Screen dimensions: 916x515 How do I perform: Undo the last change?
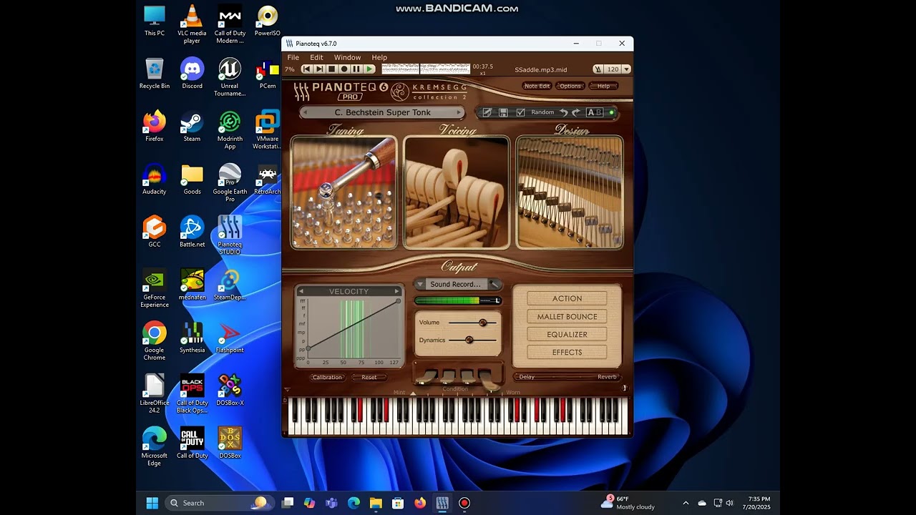(x=564, y=112)
